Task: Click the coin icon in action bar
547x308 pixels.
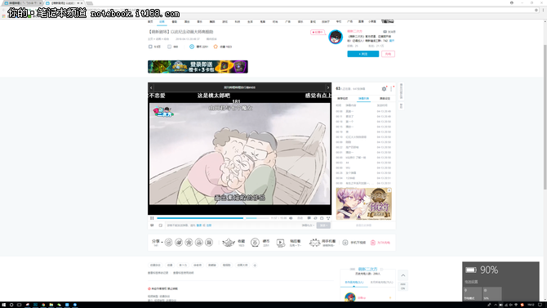Action: [x=255, y=243]
